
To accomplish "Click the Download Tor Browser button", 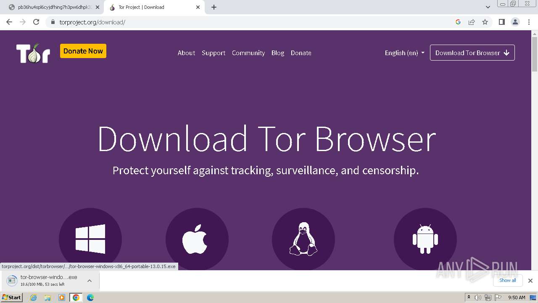I will (472, 53).
